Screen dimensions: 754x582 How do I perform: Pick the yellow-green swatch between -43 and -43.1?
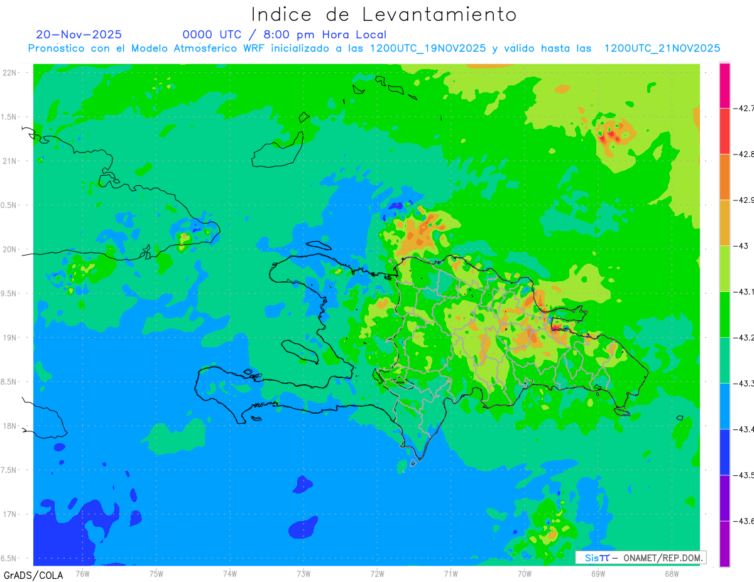[x=724, y=269]
